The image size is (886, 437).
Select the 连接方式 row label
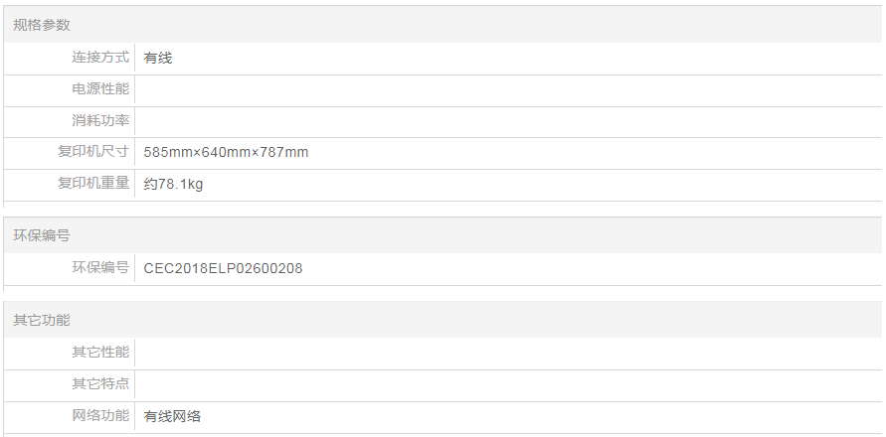(99, 58)
